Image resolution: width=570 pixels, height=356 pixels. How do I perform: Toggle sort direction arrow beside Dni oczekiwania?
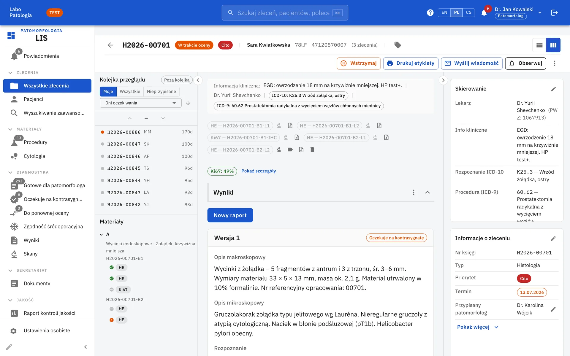click(x=188, y=103)
